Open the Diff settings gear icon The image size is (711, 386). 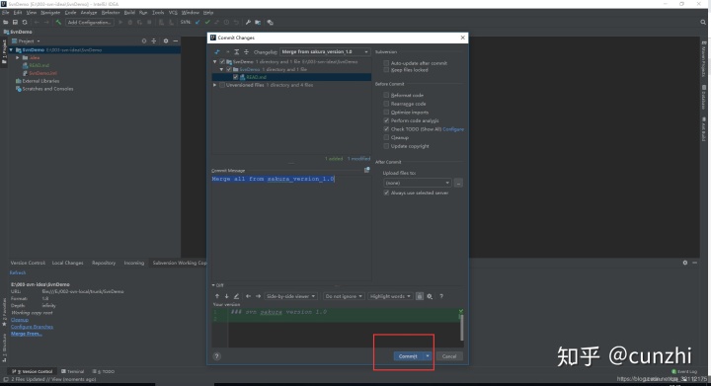tap(430, 296)
